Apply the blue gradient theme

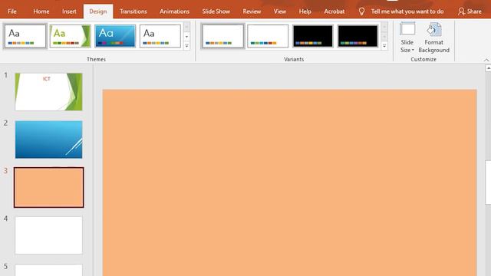(115, 36)
